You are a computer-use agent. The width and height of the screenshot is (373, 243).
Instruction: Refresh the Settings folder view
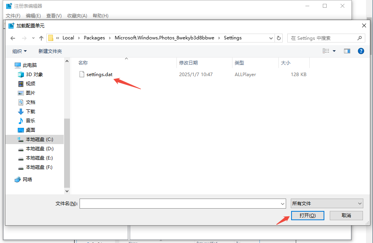click(279, 38)
